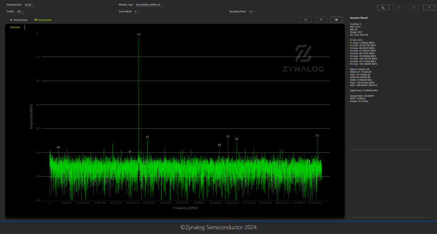437x234 pixels.
Task: Click the save floppy disk icon
Action: pos(305,19)
